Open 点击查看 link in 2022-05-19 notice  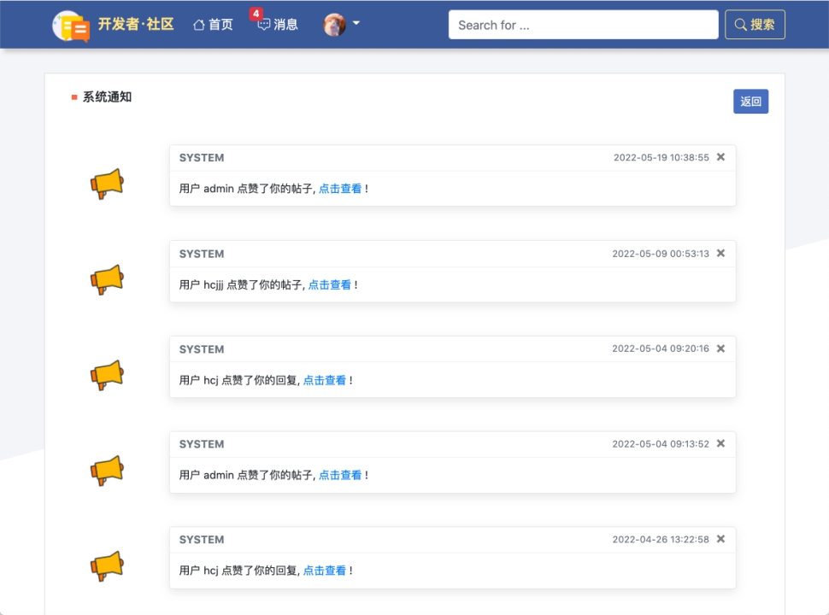(x=340, y=189)
